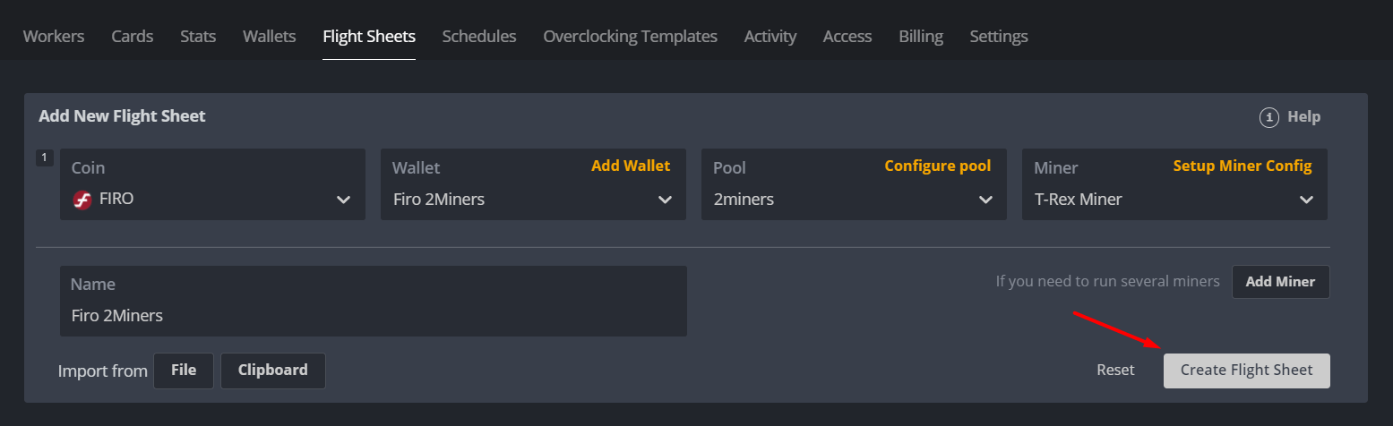Expand the Pool dropdown showing 2miners
Viewport: 1393px width, 426px height.
(853, 199)
